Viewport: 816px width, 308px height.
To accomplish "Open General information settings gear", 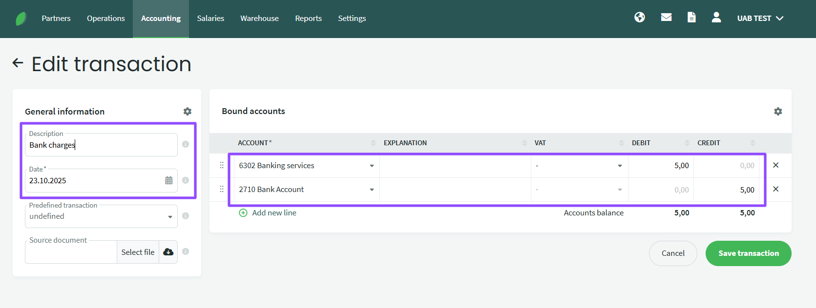I will (187, 112).
